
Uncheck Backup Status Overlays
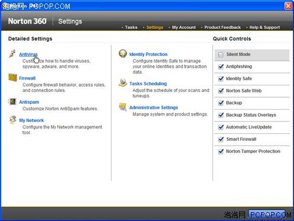click(221, 115)
